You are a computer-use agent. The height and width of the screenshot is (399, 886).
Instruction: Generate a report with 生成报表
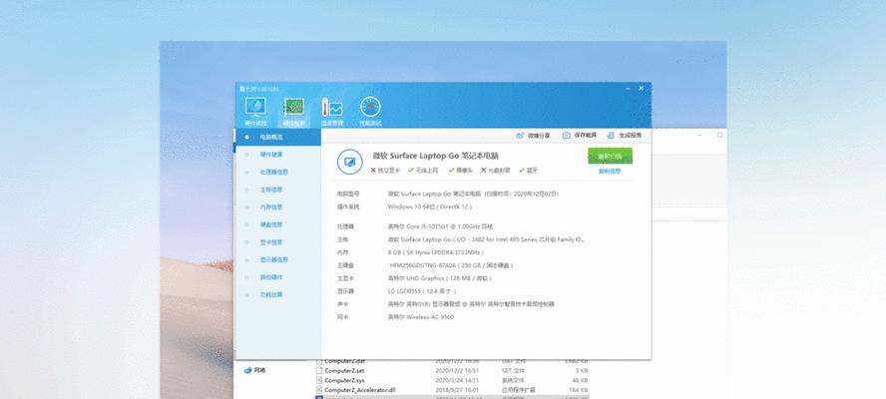click(x=625, y=136)
